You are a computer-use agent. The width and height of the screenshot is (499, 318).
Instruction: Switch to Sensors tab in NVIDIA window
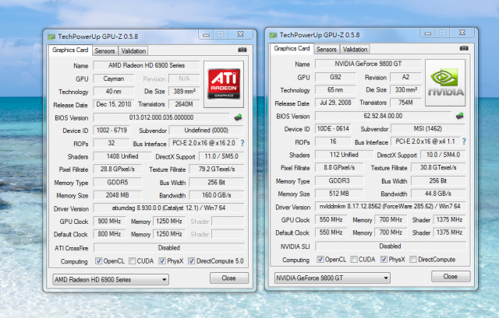tap(326, 49)
